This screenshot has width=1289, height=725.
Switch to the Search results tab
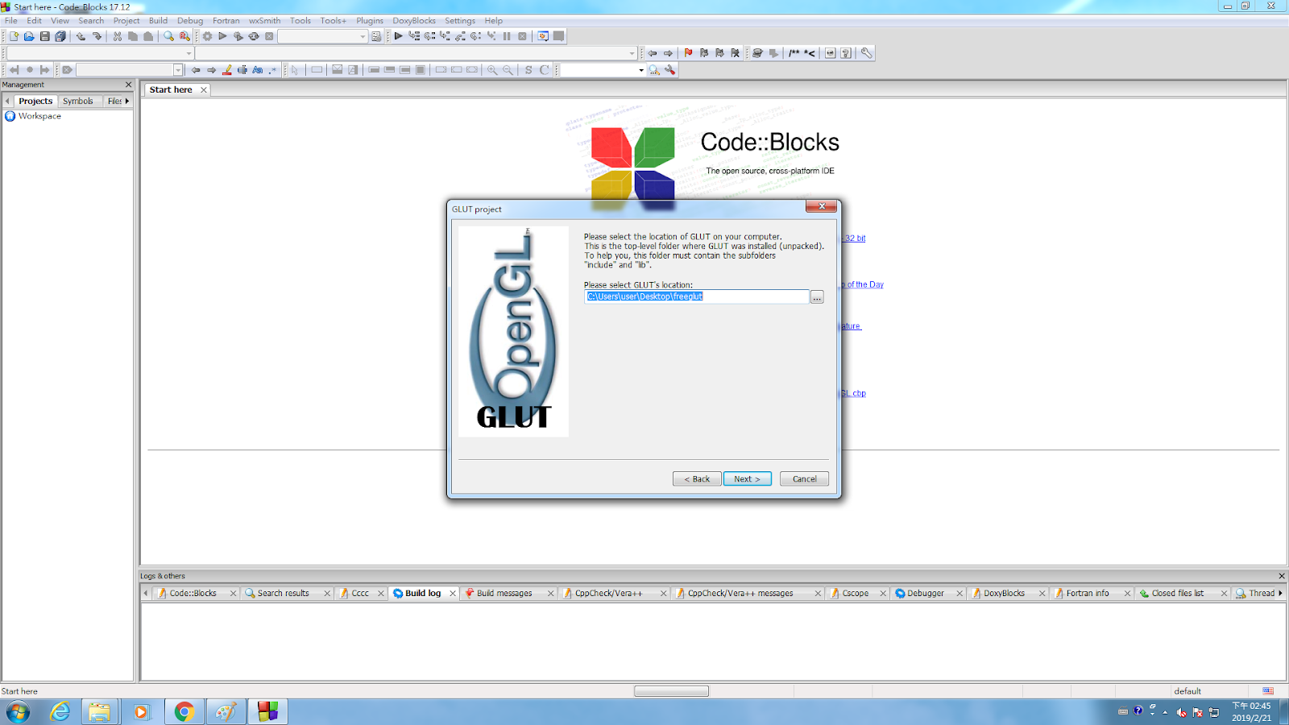point(283,593)
